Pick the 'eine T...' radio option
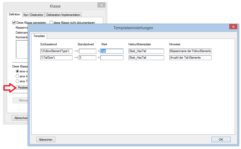 point(17,81)
